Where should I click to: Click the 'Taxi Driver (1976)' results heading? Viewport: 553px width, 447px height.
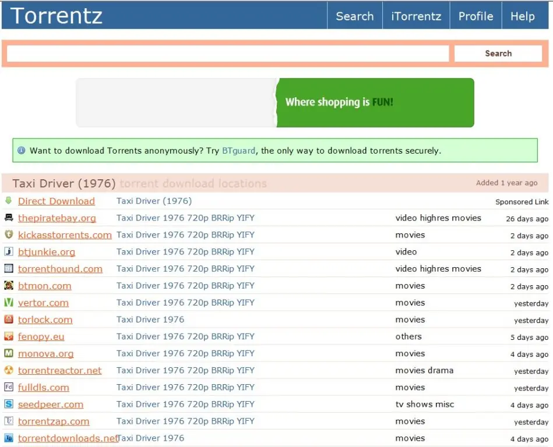tap(64, 183)
